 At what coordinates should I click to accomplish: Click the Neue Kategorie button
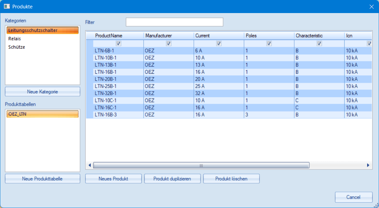pos(43,92)
